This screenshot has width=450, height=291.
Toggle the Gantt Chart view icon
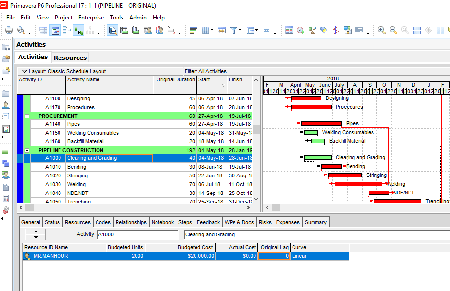(x=55, y=30)
